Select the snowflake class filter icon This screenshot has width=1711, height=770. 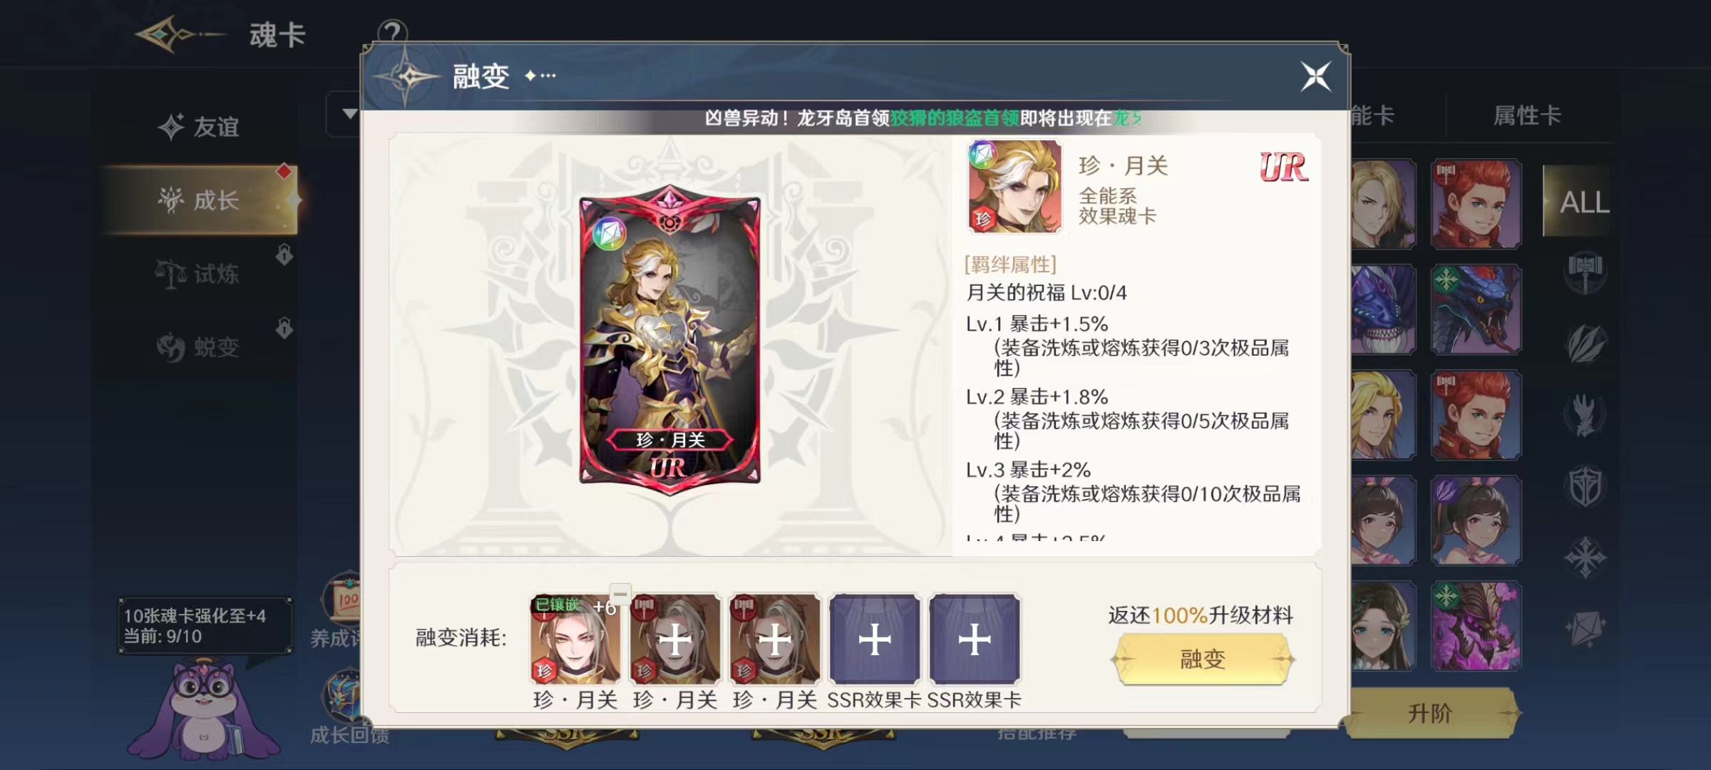click(x=1586, y=558)
